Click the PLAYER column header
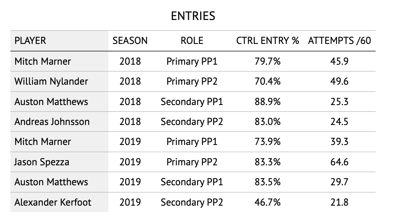Image resolution: width=398 pixels, height=222 pixels. (x=30, y=41)
